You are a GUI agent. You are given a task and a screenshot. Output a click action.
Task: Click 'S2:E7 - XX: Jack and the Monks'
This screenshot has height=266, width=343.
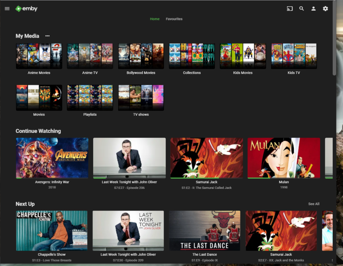click(x=281, y=260)
